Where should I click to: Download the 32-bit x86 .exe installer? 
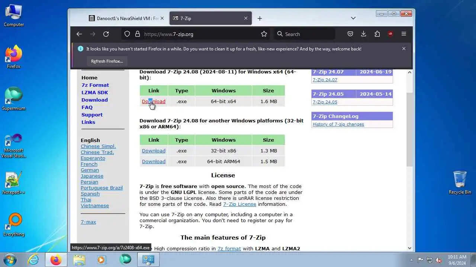(x=154, y=151)
